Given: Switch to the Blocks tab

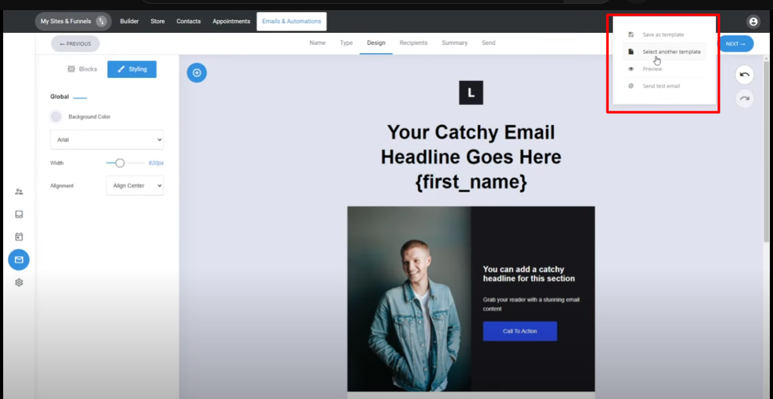Looking at the screenshot, I should point(82,69).
